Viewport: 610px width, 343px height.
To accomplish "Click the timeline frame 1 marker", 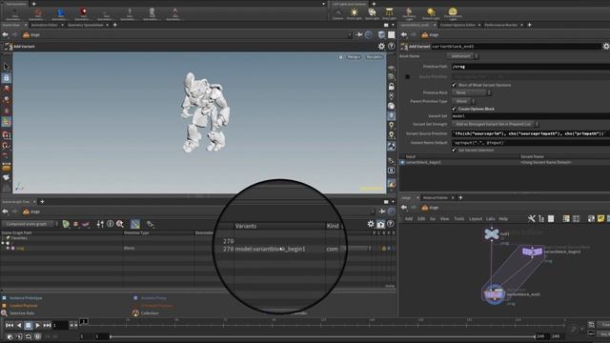I will point(84,321).
